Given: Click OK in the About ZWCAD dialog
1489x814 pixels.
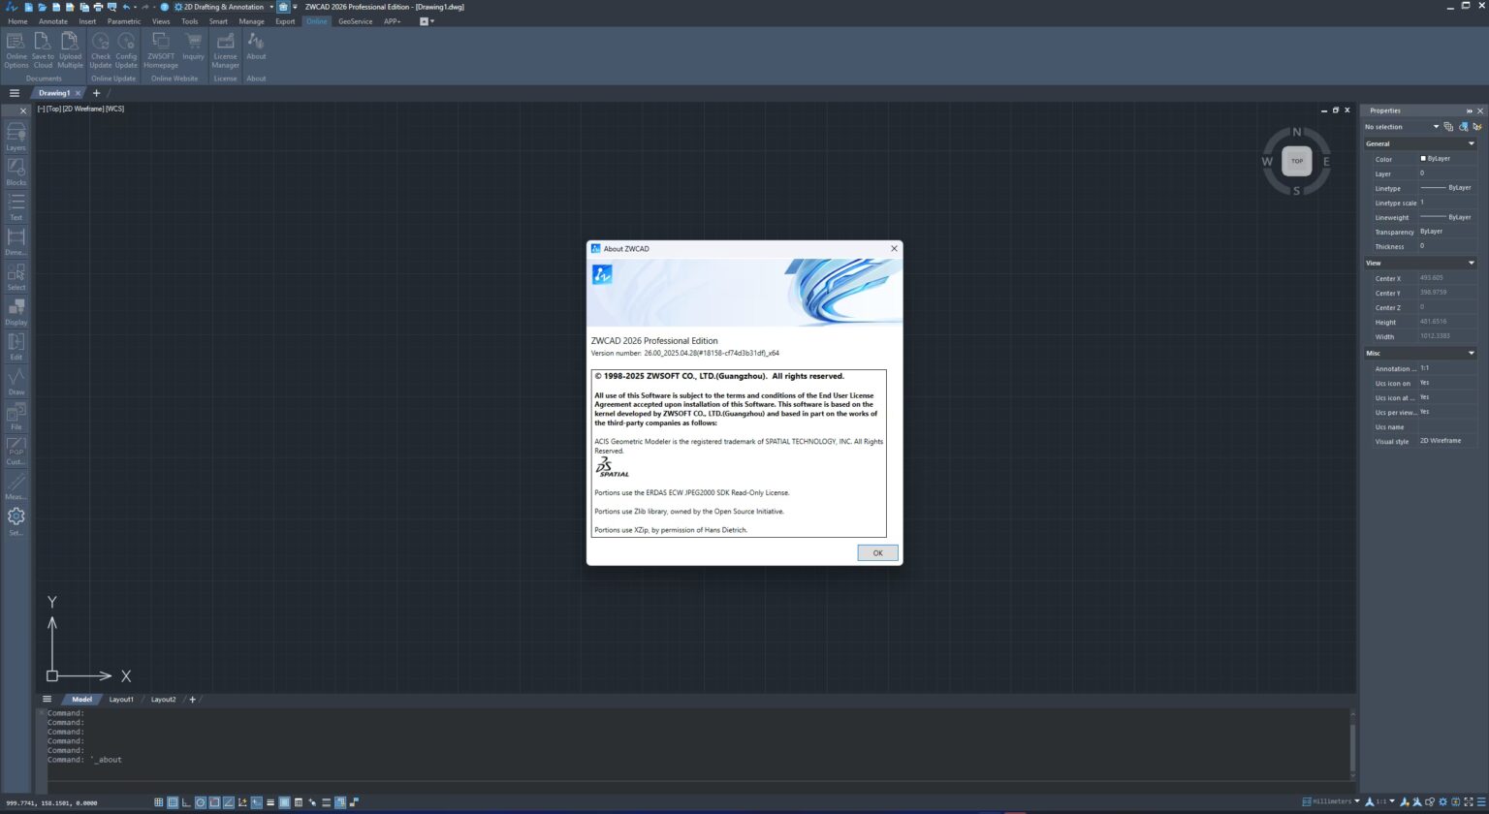Looking at the screenshot, I should pos(876,552).
